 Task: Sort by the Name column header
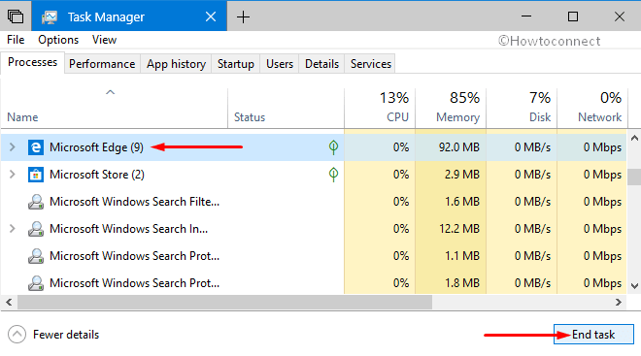22,117
